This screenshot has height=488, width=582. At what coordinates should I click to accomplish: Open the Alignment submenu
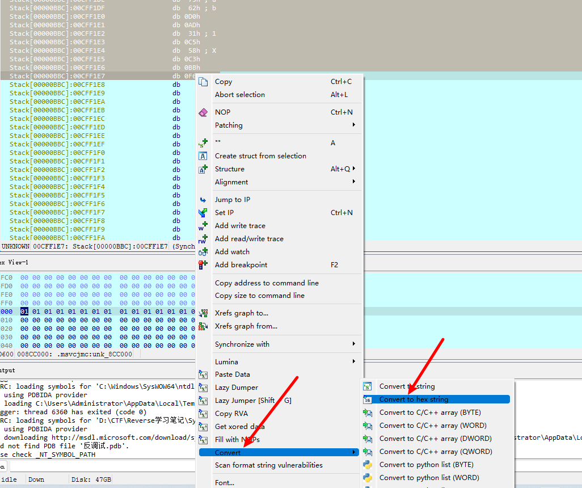(354, 182)
